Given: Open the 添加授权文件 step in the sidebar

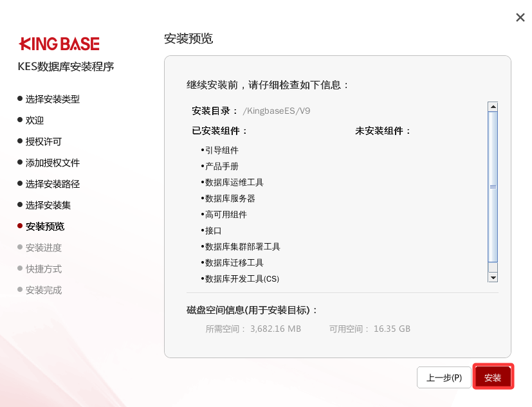Looking at the screenshot, I should point(52,163).
